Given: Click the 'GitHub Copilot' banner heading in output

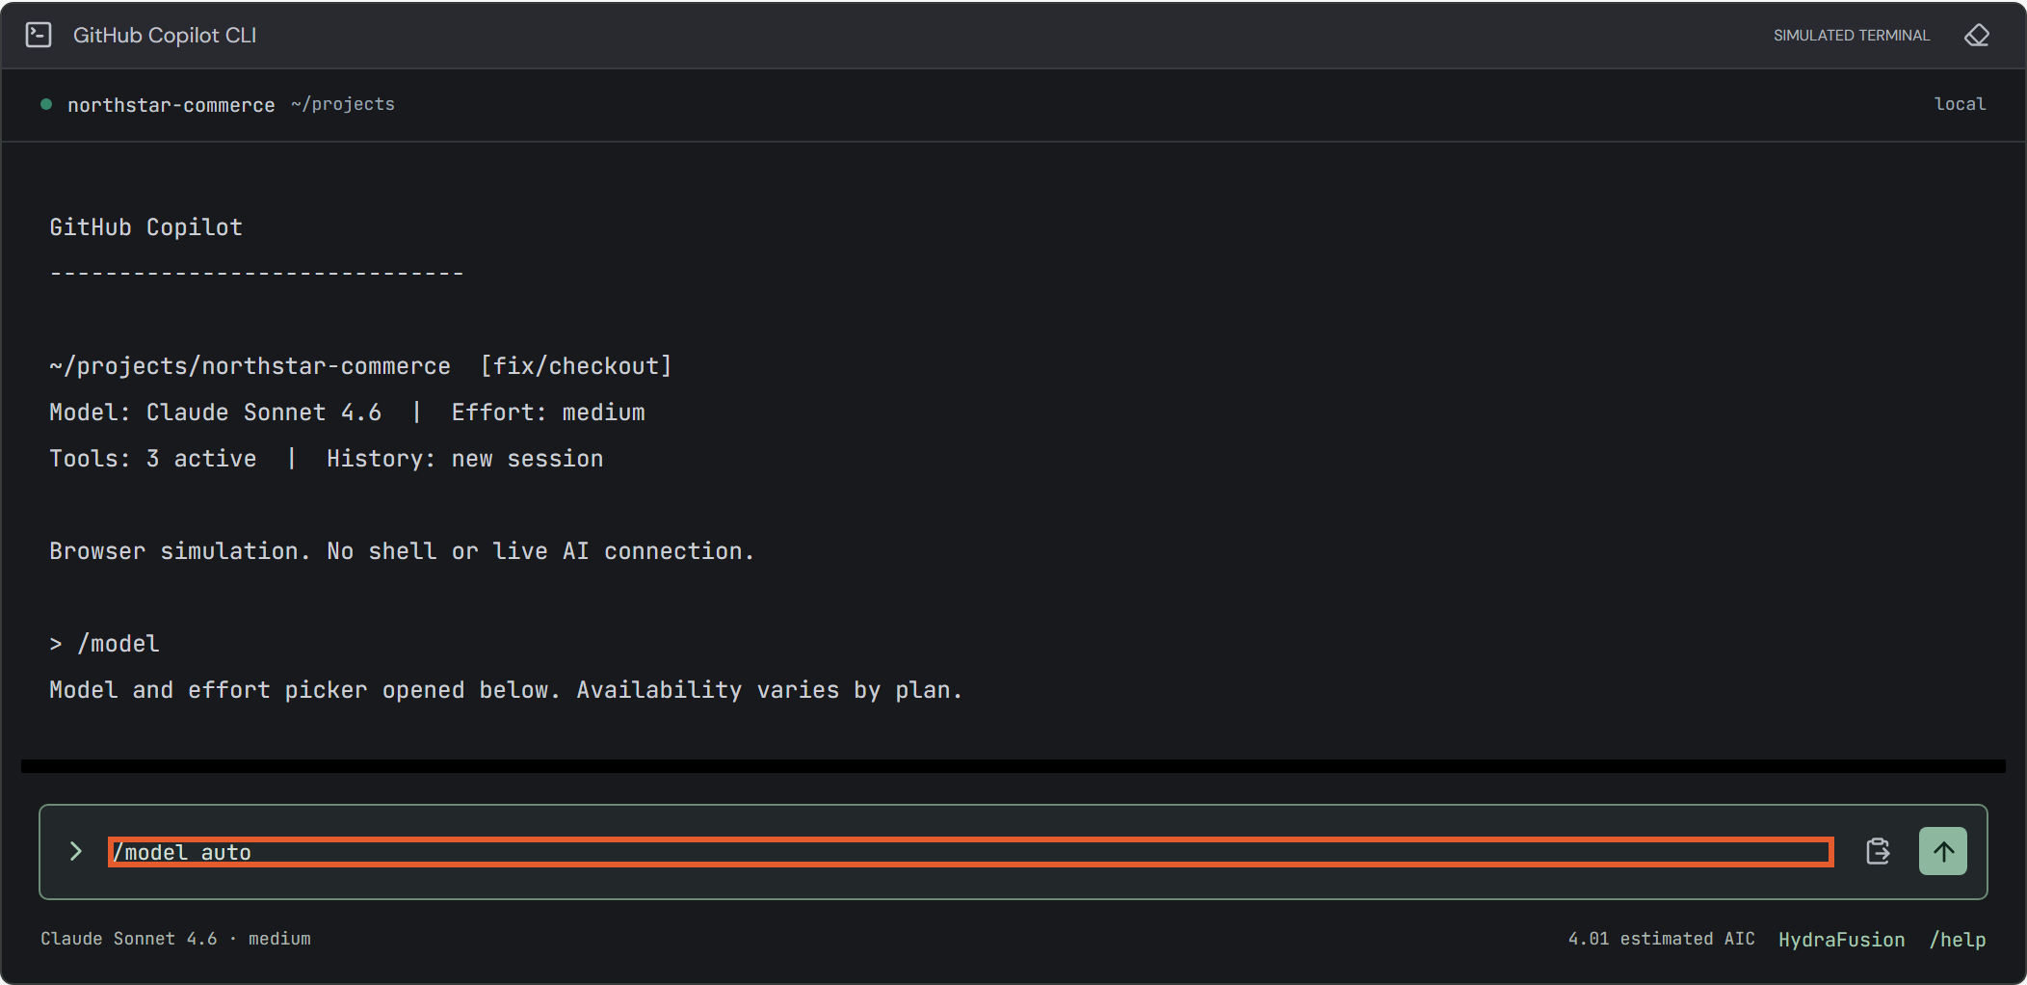Looking at the screenshot, I should point(145,227).
